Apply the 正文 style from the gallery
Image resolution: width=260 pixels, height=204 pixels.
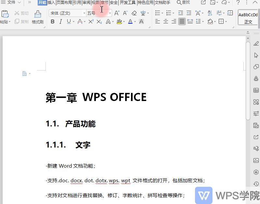point(248,18)
